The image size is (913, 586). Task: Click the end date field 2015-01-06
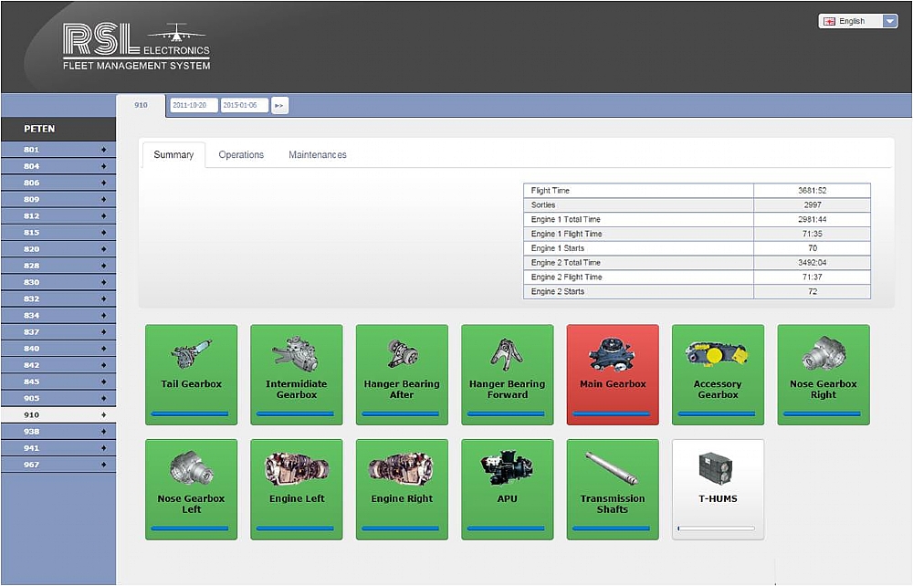[x=244, y=105]
